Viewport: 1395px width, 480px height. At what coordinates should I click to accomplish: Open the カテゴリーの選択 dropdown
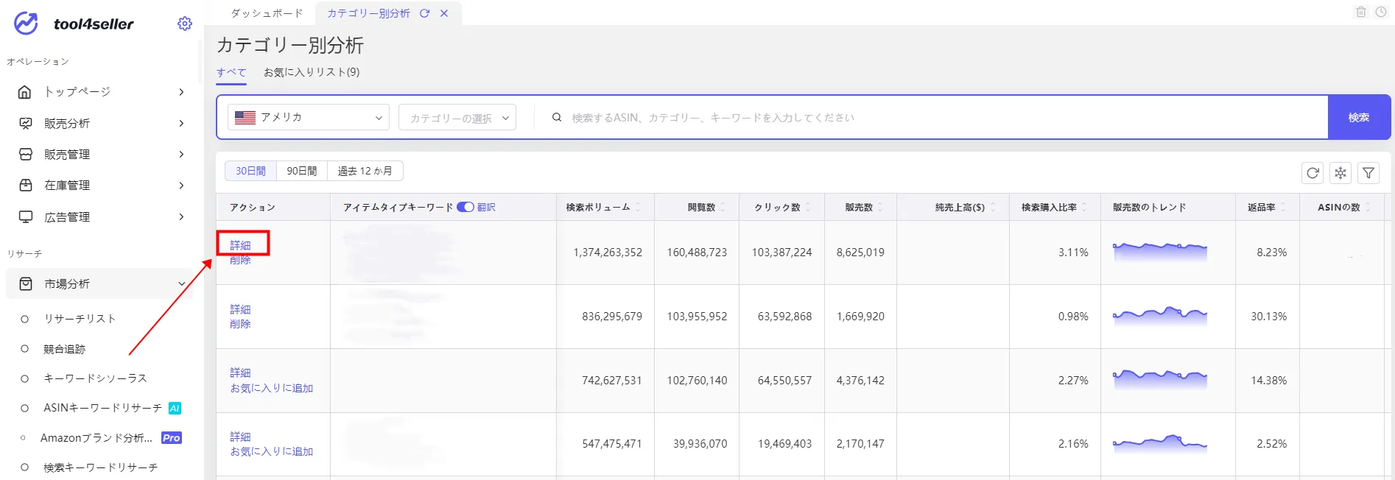click(x=457, y=118)
